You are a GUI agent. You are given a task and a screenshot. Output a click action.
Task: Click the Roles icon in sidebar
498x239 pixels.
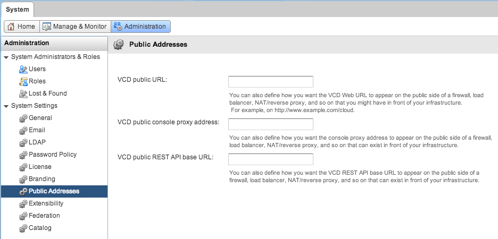23,81
